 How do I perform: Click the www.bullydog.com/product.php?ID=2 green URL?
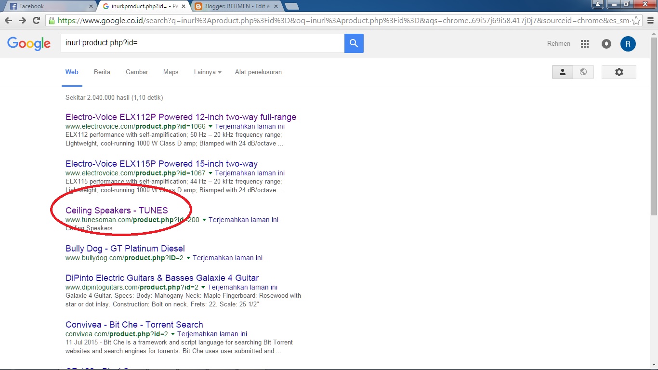(x=124, y=258)
